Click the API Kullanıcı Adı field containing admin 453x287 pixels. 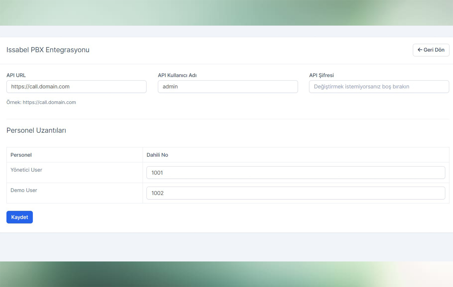pos(227,87)
